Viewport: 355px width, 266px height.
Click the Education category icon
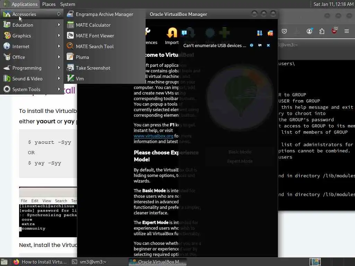tap(7, 25)
